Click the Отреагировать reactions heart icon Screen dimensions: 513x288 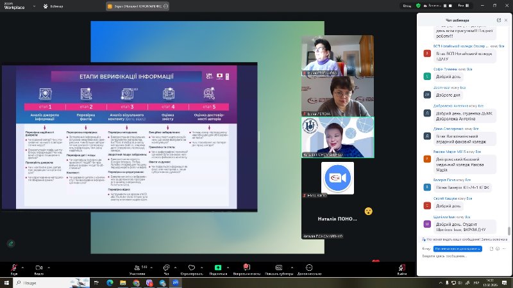[x=191, y=266]
